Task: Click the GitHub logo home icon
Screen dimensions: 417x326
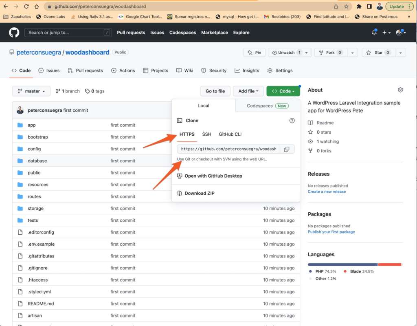Action: pos(14,33)
